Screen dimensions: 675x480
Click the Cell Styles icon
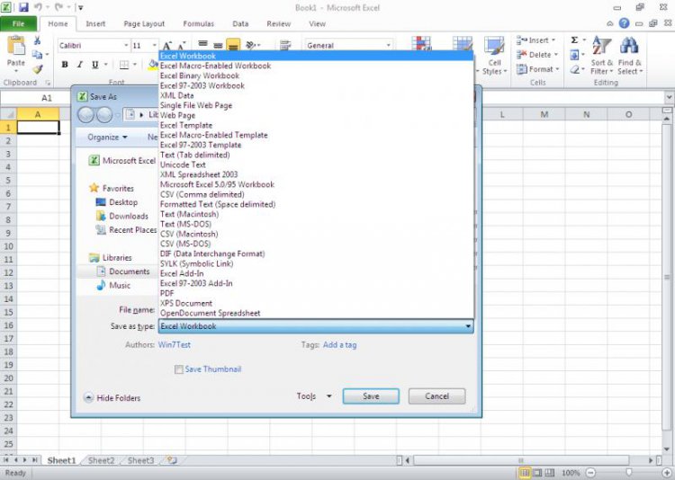click(492, 52)
